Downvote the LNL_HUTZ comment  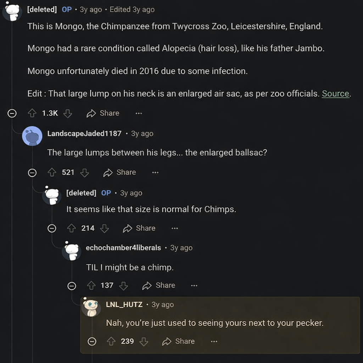[144, 341]
